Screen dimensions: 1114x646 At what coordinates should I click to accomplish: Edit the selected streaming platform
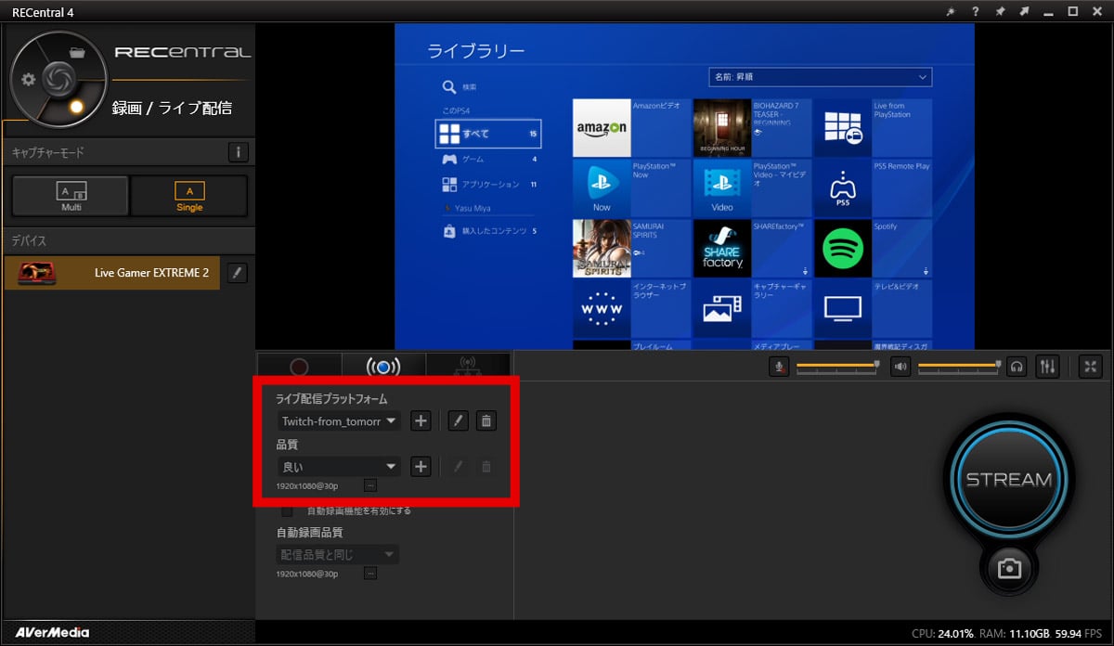pos(458,421)
